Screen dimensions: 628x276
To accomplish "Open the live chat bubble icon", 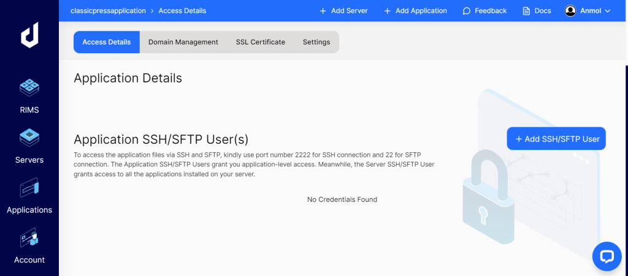I will pyautogui.click(x=607, y=256).
